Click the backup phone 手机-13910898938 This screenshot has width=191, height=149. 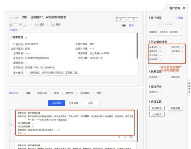44,68
